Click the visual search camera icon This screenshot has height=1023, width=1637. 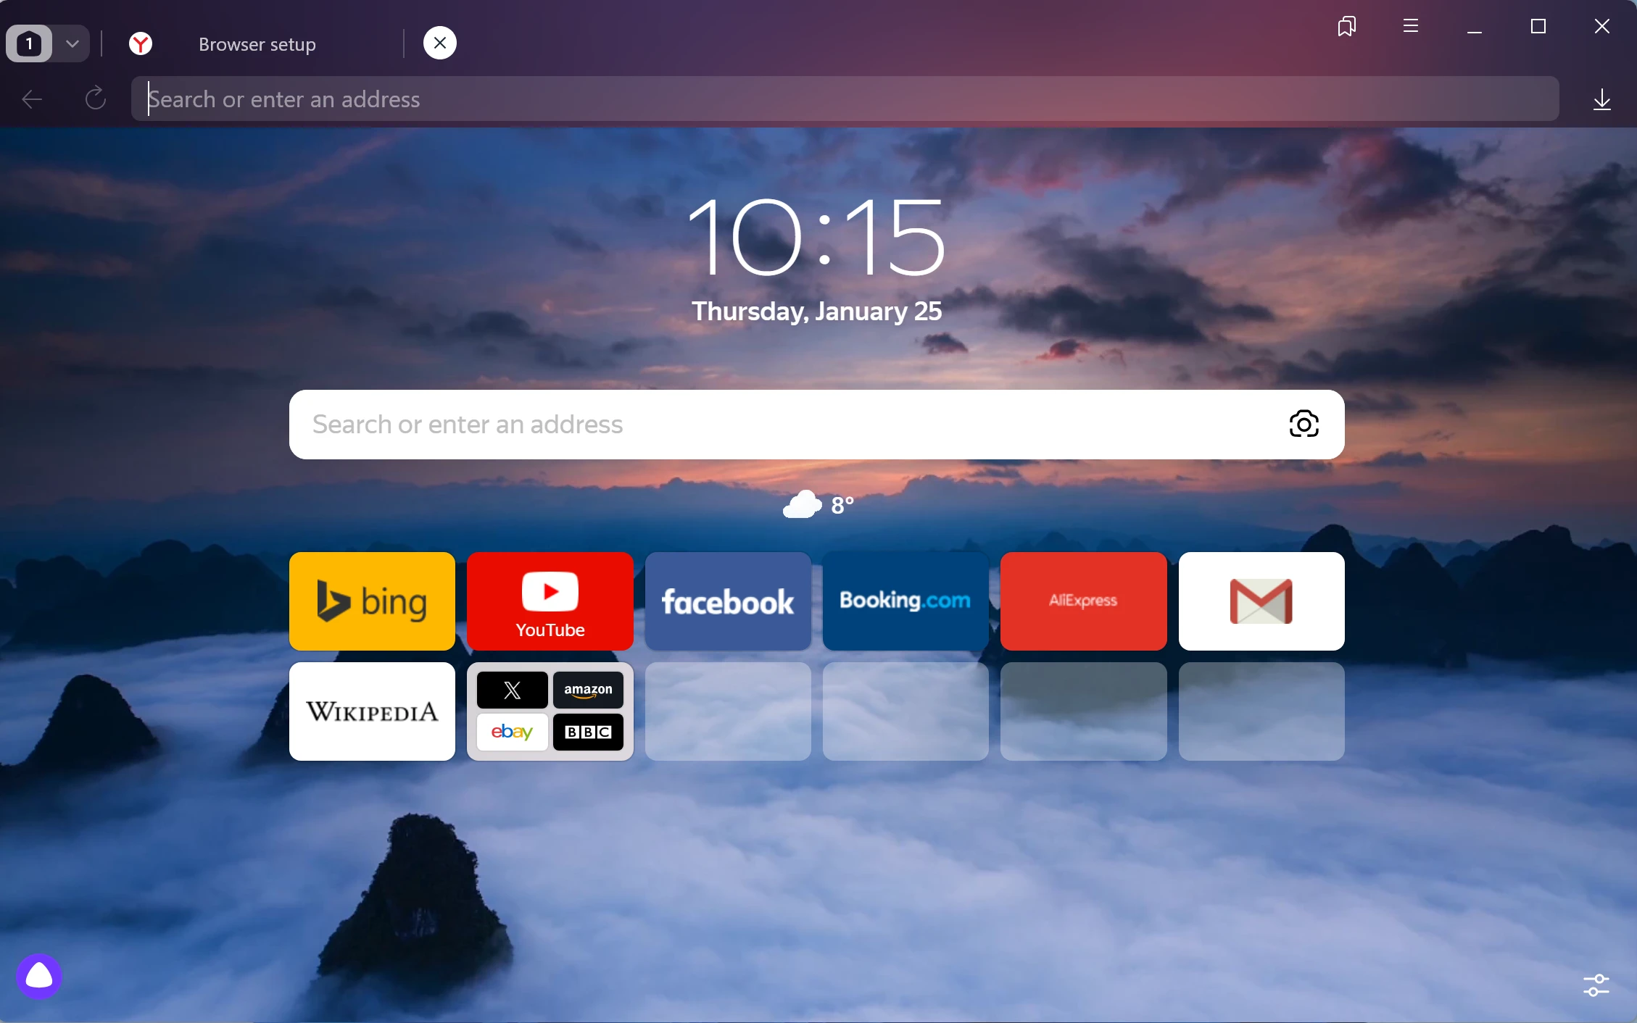[1304, 425]
